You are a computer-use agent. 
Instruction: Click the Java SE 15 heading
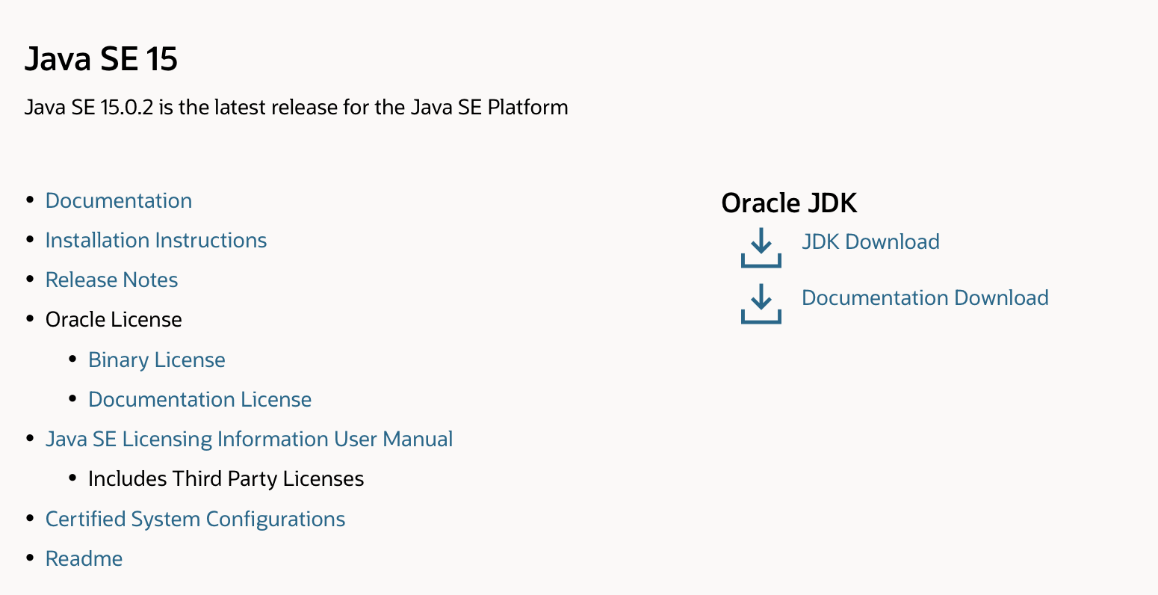101,58
